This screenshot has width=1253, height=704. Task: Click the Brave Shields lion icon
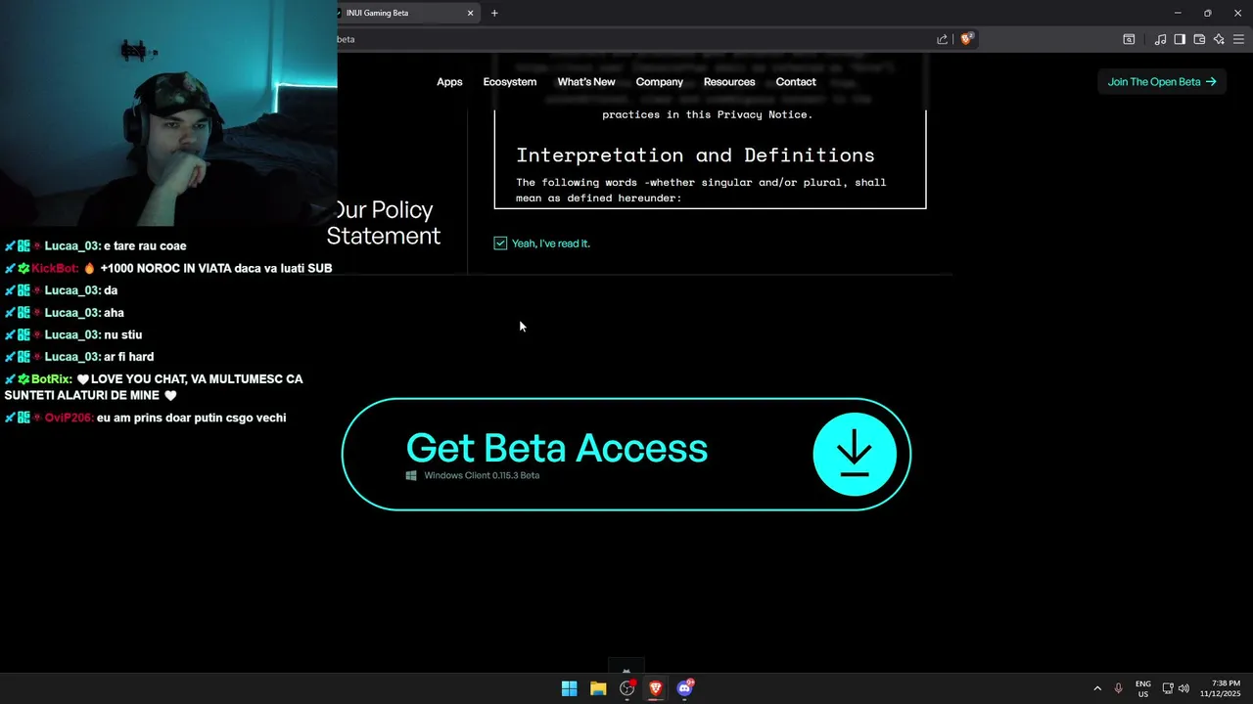[x=966, y=39]
